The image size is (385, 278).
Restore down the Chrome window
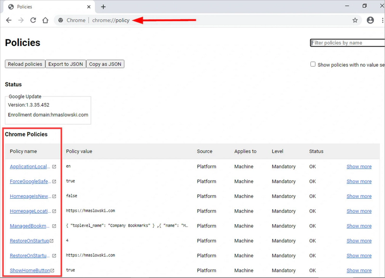pos(365,6)
